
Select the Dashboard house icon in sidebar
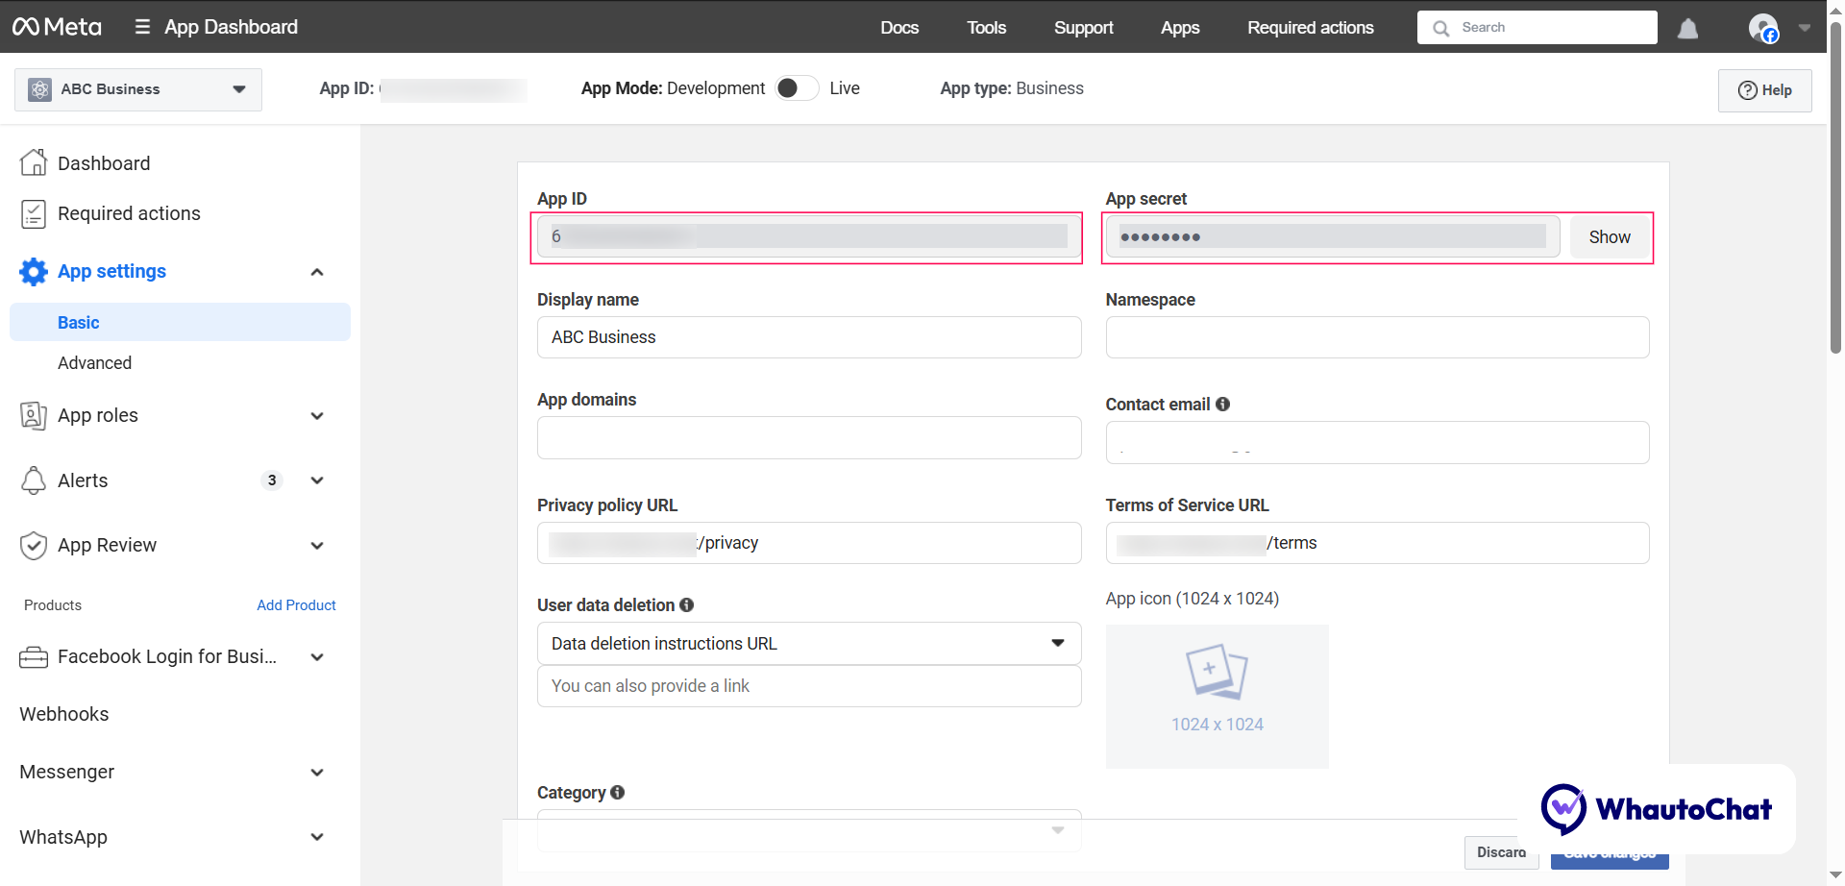(34, 162)
